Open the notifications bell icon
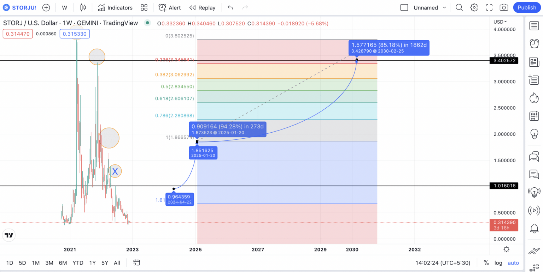 pos(534,228)
